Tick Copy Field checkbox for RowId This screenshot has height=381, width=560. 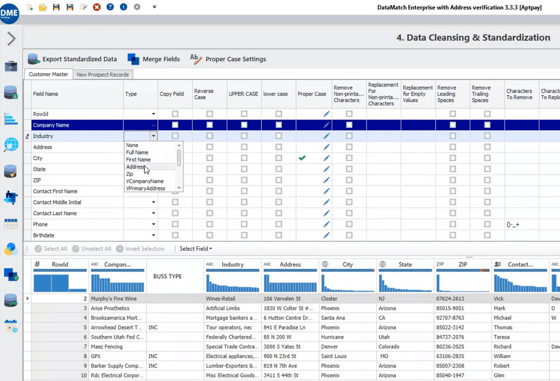click(x=175, y=114)
